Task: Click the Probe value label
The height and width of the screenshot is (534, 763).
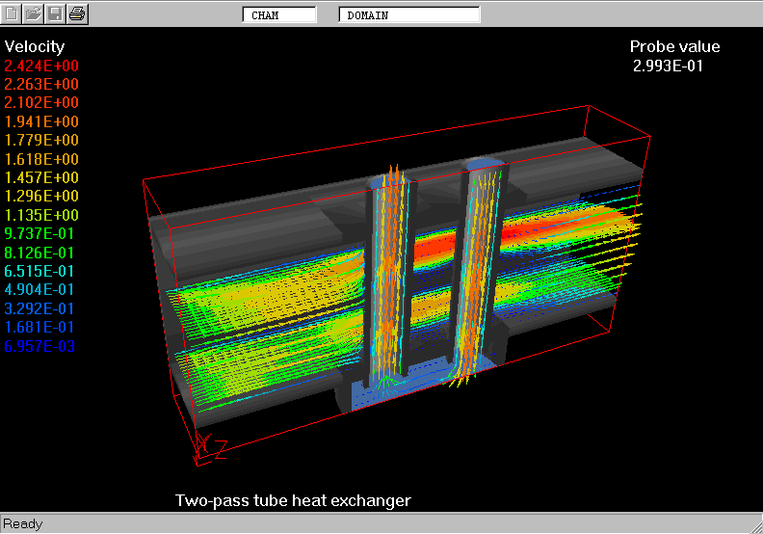Action: (674, 46)
